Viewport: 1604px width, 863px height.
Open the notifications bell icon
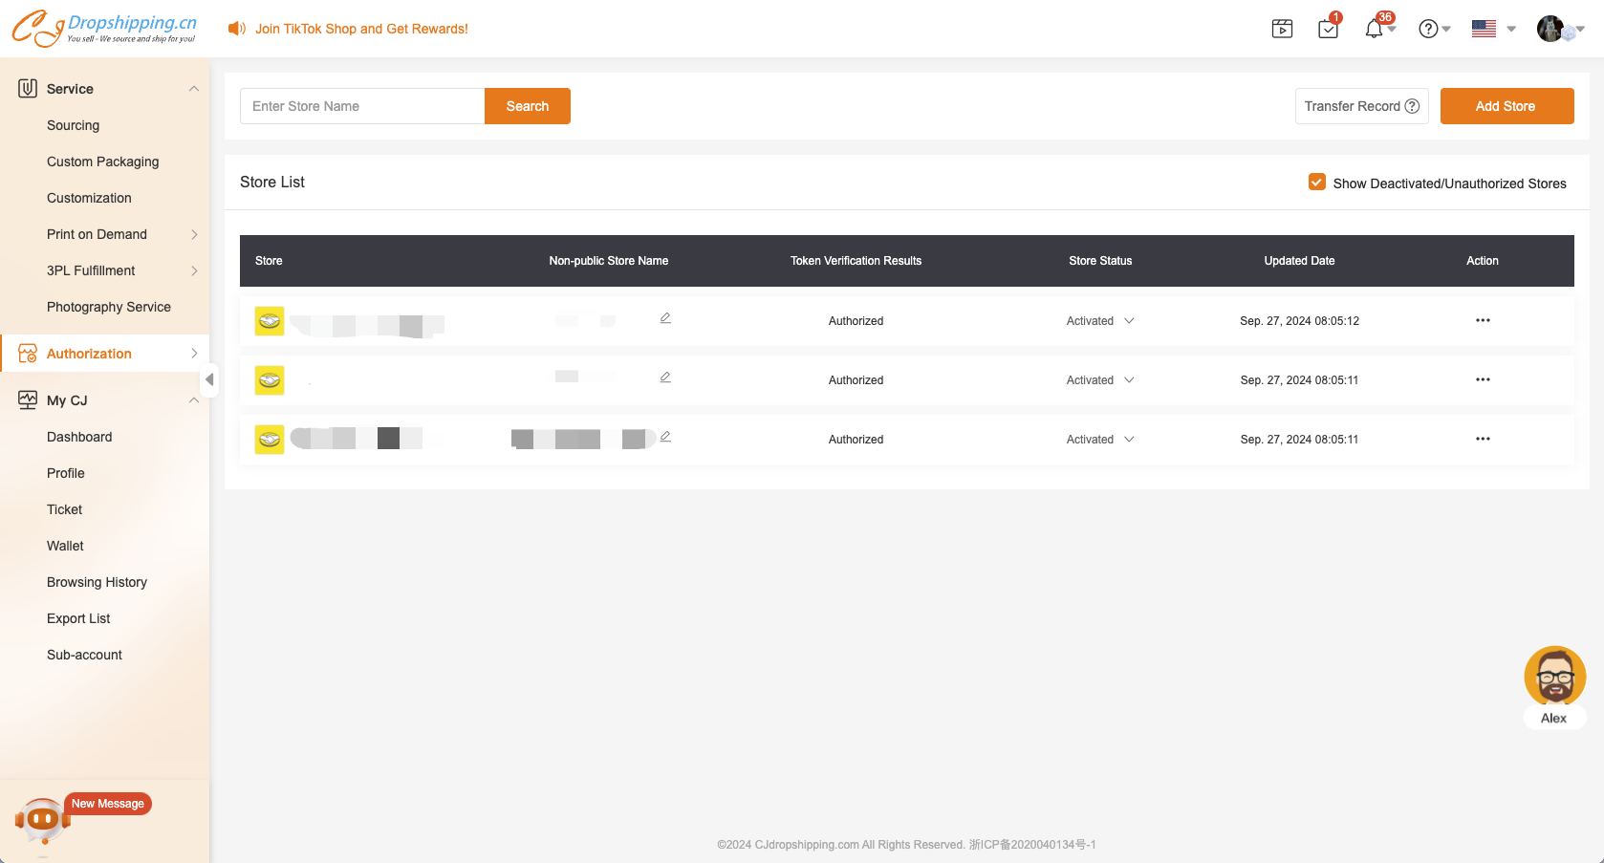coord(1374,29)
